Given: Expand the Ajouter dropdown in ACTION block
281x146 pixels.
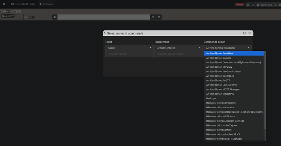Looking at the screenshot, I should coord(8,16).
